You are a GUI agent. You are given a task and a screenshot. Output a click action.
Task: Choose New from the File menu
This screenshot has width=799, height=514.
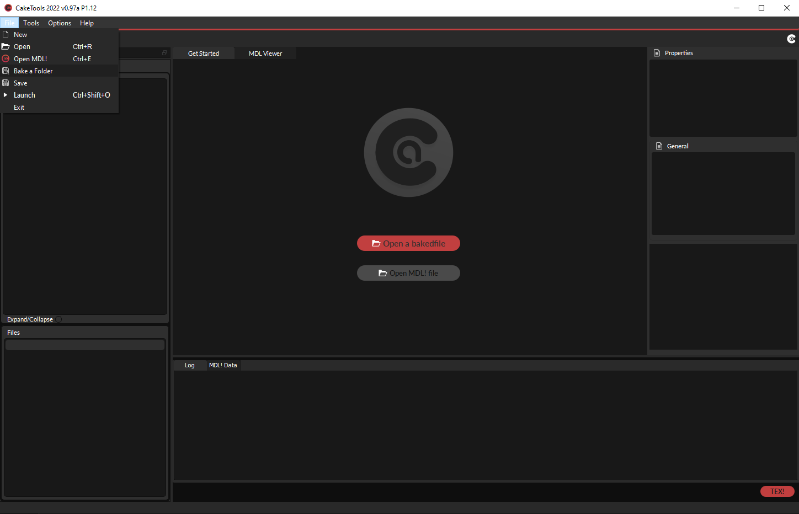pos(60,35)
